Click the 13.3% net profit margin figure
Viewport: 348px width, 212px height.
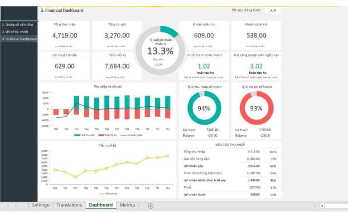[160, 51]
